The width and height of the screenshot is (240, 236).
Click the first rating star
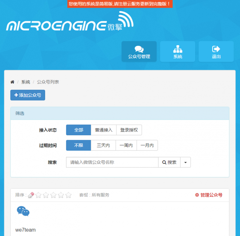click(38, 195)
